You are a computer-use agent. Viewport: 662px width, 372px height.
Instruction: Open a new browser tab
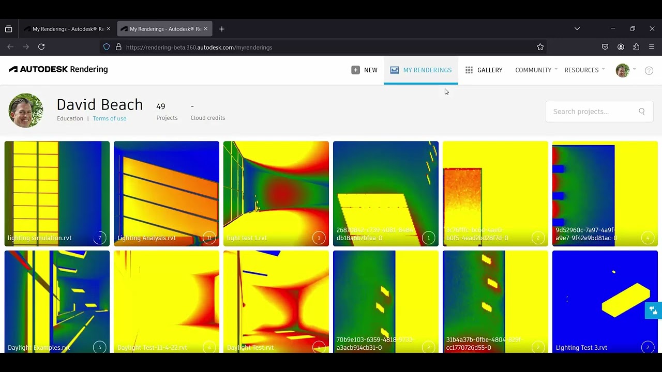click(x=222, y=29)
